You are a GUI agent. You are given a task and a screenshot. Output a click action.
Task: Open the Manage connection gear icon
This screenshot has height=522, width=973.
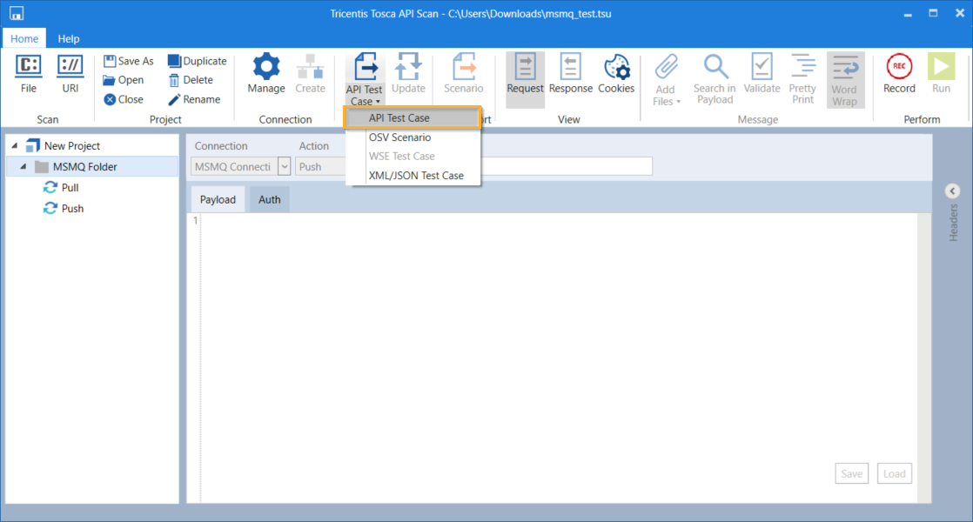265,67
